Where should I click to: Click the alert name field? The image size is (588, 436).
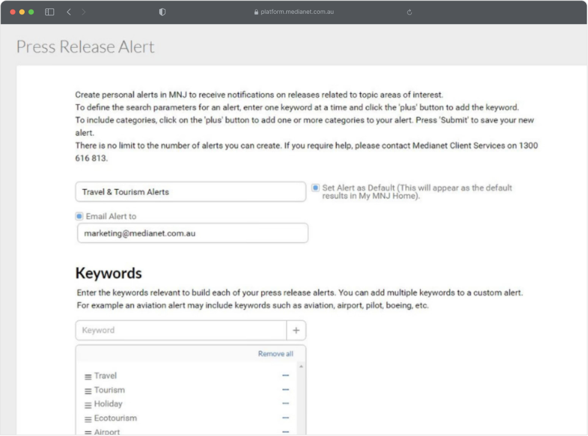point(191,192)
